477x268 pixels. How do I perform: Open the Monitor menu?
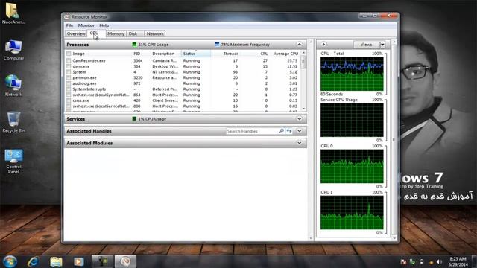click(86, 25)
